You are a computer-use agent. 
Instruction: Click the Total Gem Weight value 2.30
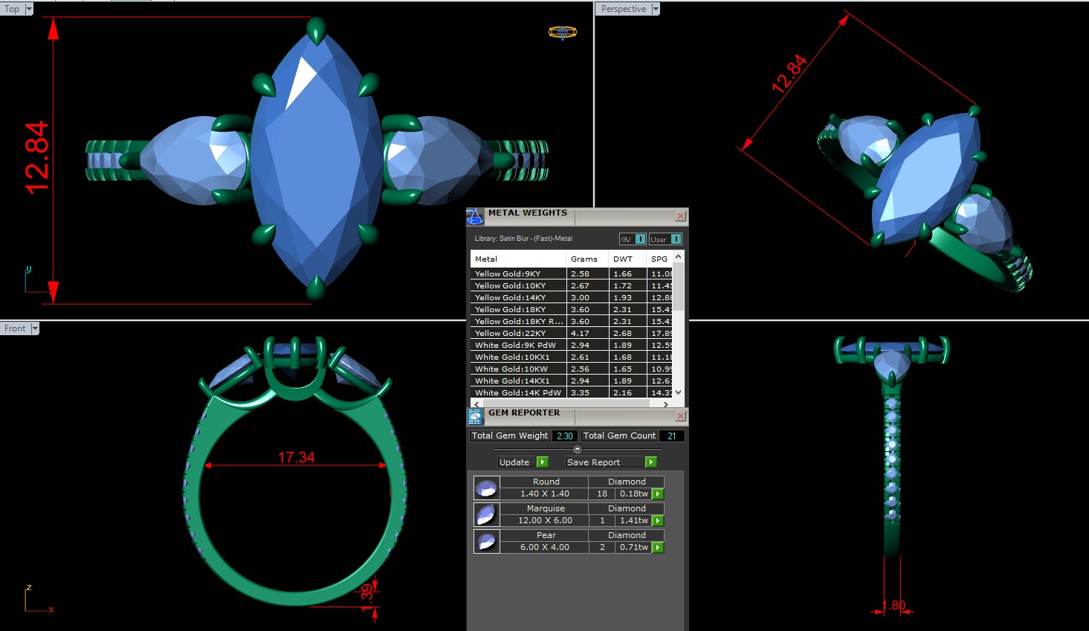pyautogui.click(x=565, y=436)
